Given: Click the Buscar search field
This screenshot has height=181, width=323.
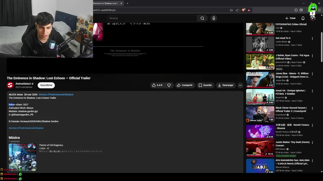Looking at the screenshot, I should pos(152,18).
